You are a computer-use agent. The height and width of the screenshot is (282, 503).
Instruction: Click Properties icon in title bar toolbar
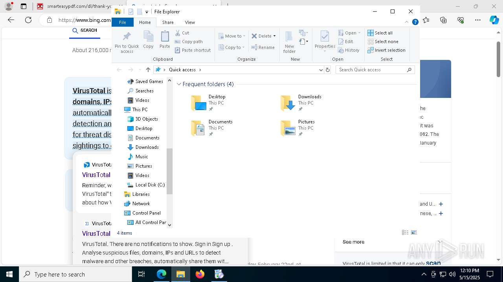(x=131, y=12)
